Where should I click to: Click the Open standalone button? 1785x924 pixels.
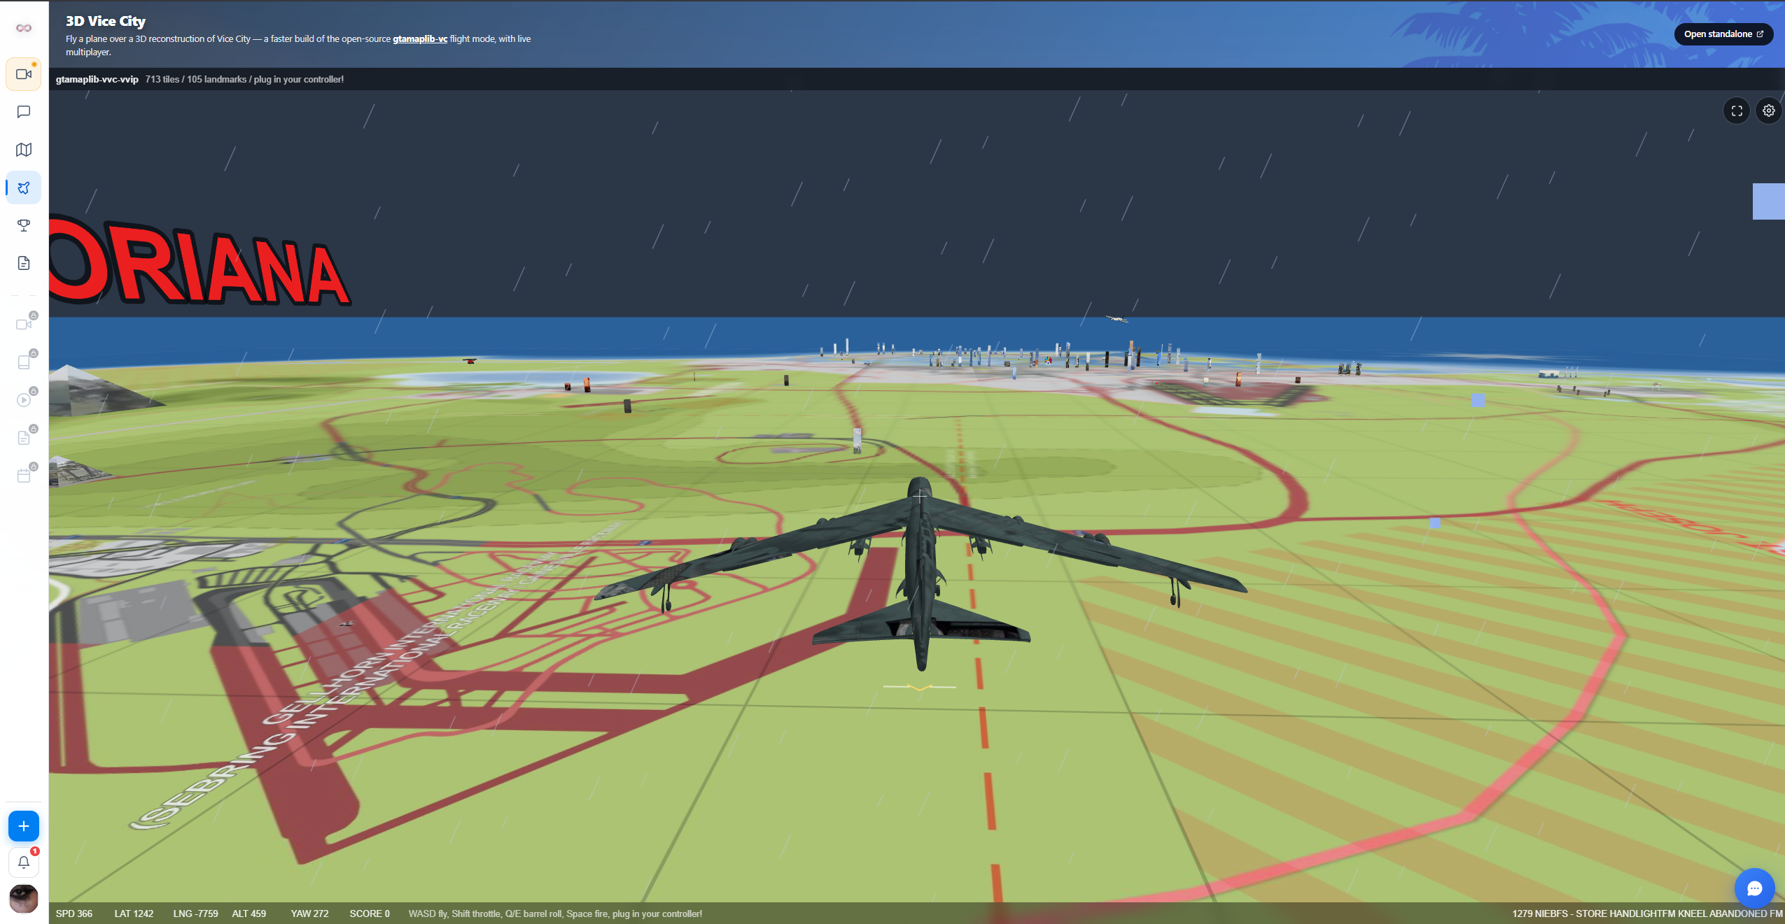tap(1723, 34)
